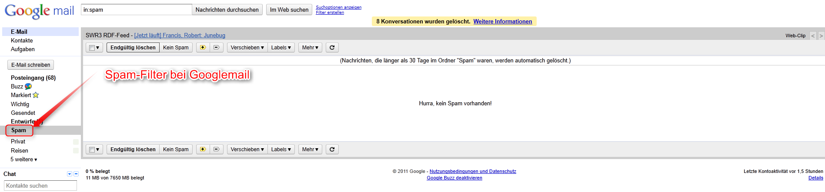Open Labels dropdown in top toolbar
The height and width of the screenshot is (192, 825).
pos(281,48)
